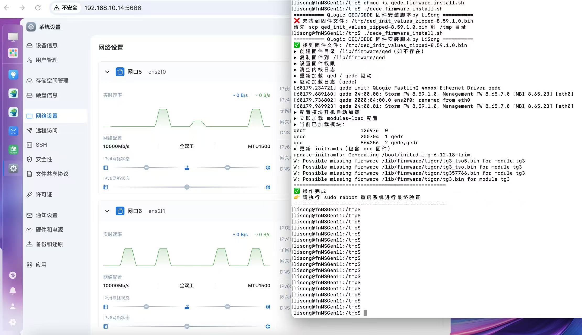This screenshot has width=582, height=335.
Task: Click the lightbulb tips dock icon
Action: coord(13,75)
